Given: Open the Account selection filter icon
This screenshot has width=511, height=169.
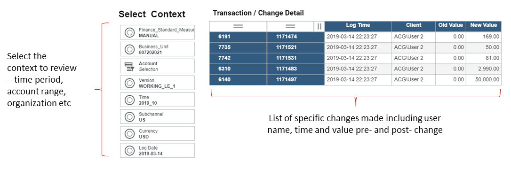Looking at the screenshot, I should pos(129,66).
